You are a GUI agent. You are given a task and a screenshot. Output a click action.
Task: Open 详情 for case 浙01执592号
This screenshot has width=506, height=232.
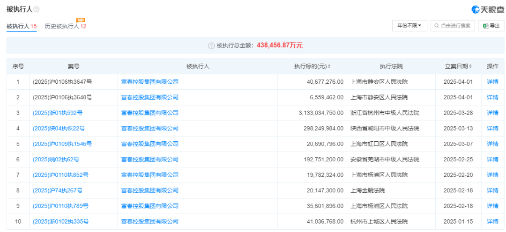click(492, 113)
